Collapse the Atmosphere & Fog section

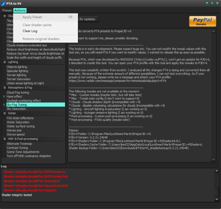[5, 88]
